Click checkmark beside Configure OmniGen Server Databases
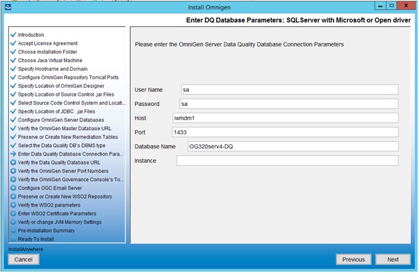Image resolution: width=419 pixels, height=273 pixels. (x=13, y=120)
